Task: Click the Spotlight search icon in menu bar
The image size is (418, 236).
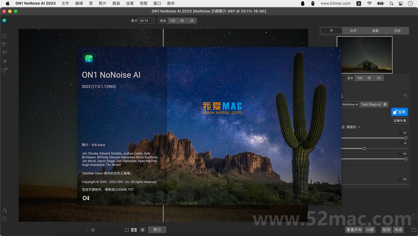Action: (391, 3)
